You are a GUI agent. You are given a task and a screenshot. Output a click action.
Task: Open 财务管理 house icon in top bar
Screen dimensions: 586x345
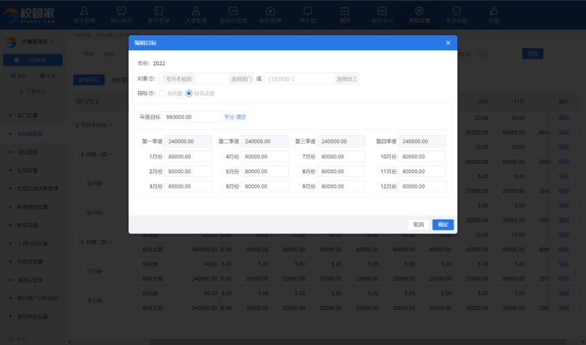pyautogui.click(x=270, y=13)
